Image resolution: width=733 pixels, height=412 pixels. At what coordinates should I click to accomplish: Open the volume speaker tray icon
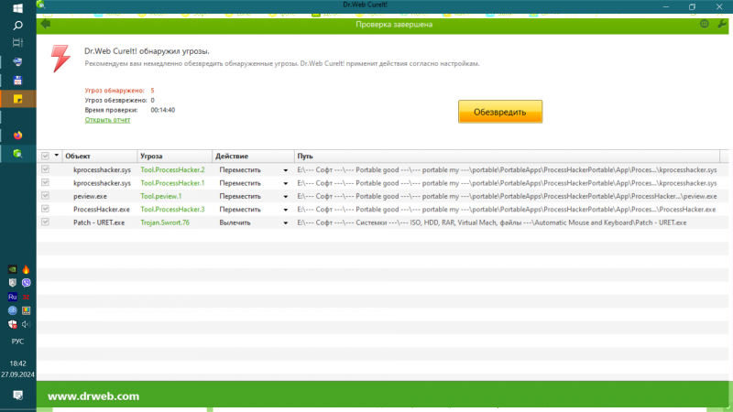tap(27, 324)
